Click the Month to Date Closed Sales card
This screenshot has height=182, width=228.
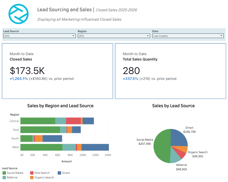(57, 71)
